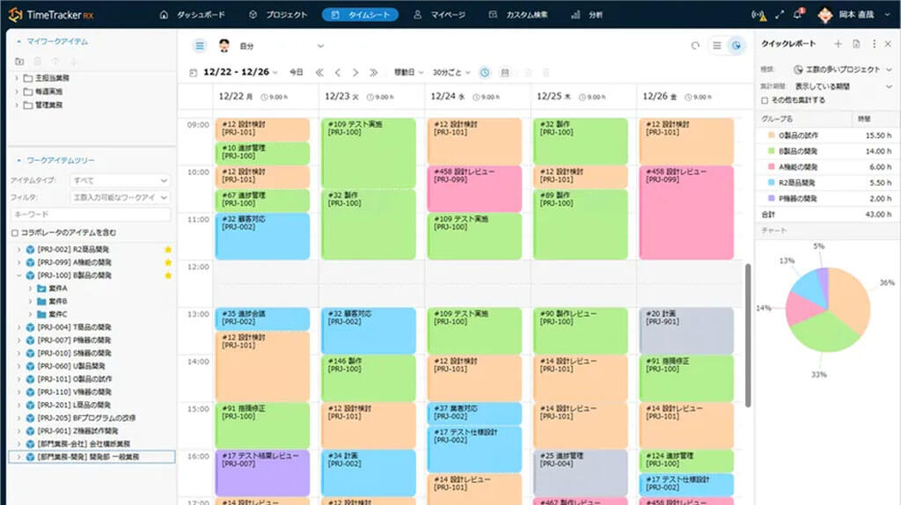Select the #109 テスト実施 entry on 12/23
The height and width of the screenshot is (505, 901).
(x=369, y=153)
